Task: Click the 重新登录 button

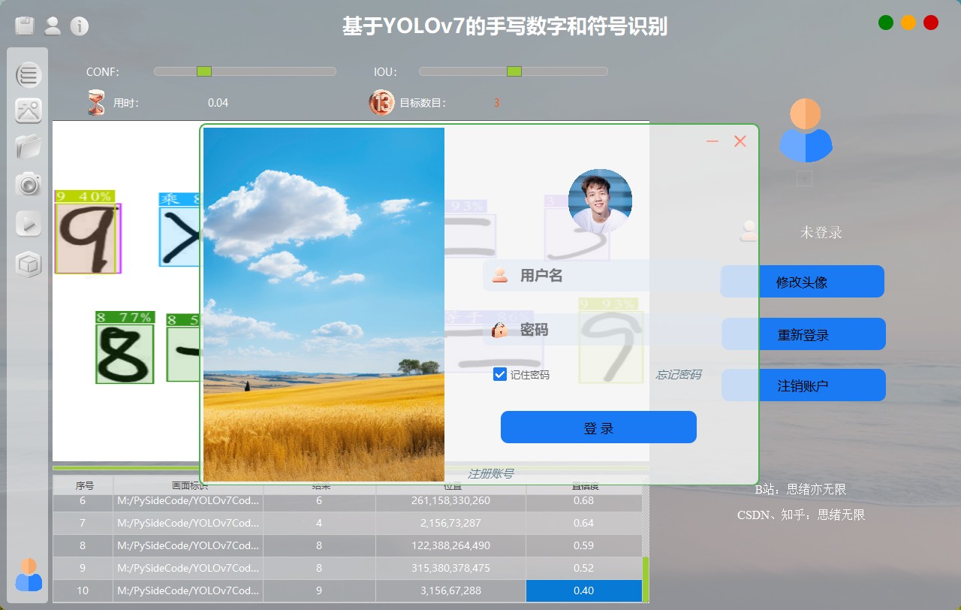Action: [804, 334]
